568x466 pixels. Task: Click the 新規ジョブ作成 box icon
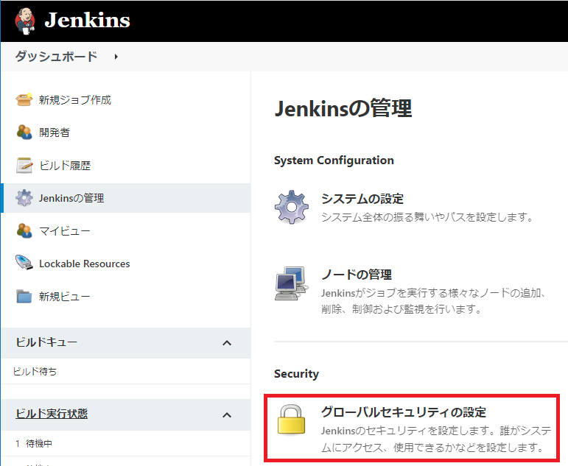[x=24, y=99]
